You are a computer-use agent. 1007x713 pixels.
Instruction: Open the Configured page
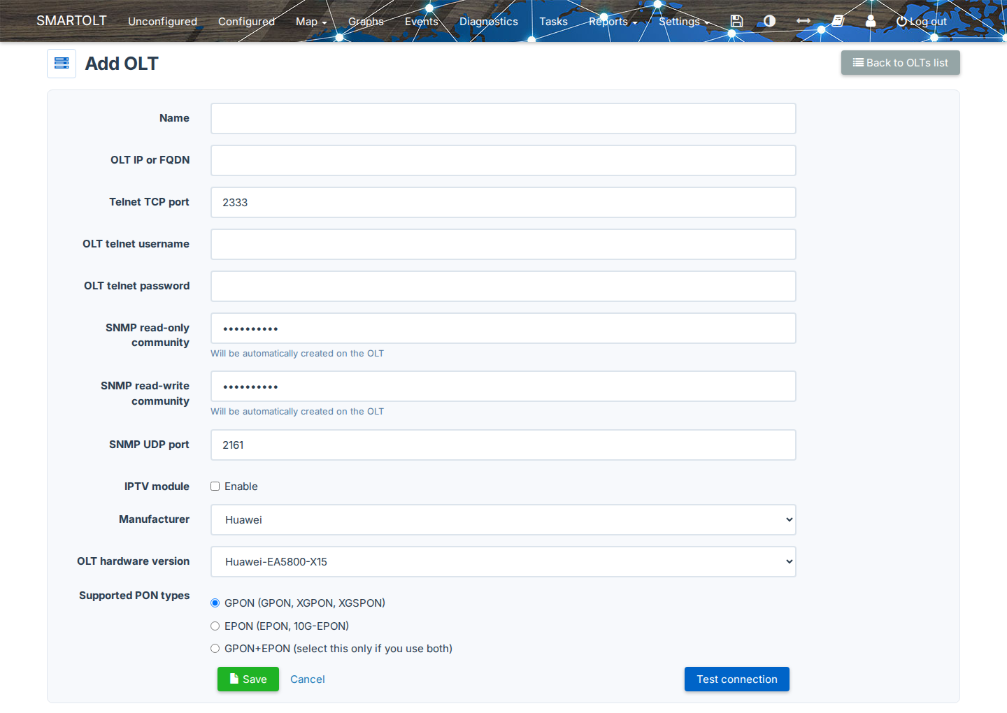(x=246, y=22)
